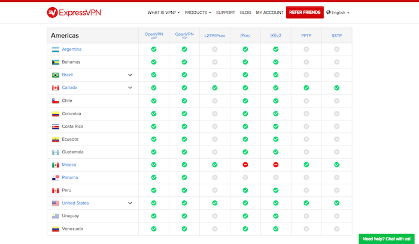Image resolution: width=419 pixels, height=244 pixels.
Task: Click the green check for Canada PPTP
Action: click(306, 88)
